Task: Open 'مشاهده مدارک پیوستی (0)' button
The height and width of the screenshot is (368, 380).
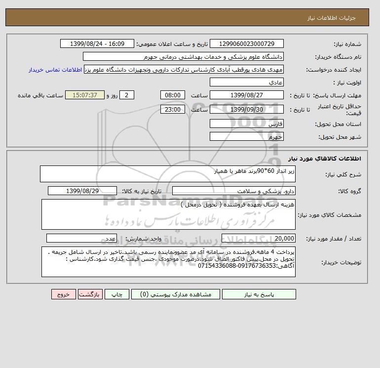Action: [x=176, y=294]
